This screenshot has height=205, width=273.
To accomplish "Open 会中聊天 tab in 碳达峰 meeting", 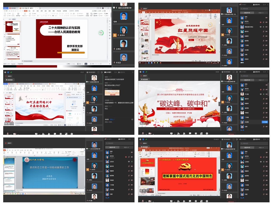I will click(243, 72).
